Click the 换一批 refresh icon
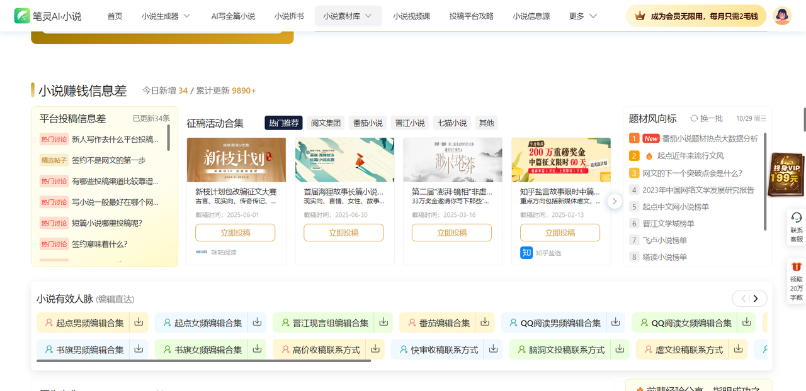 point(694,118)
